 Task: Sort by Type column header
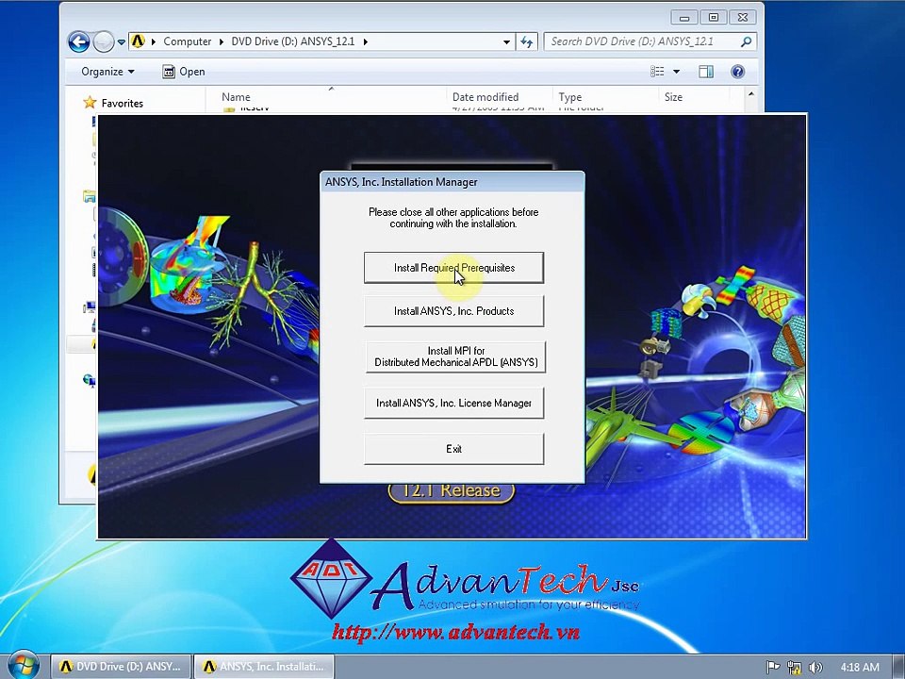tap(570, 97)
